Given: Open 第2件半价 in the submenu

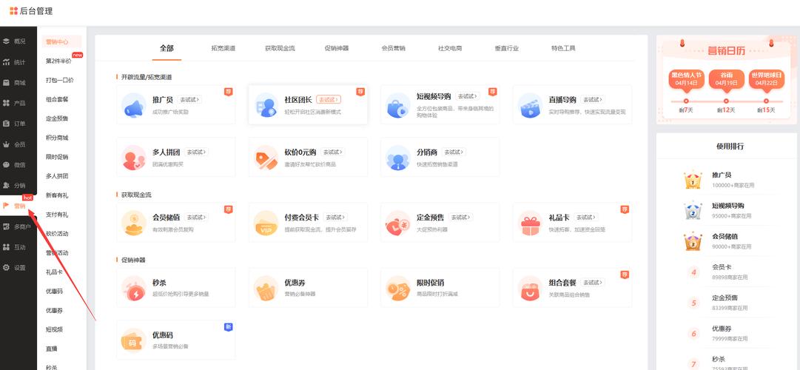Looking at the screenshot, I should coord(58,61).
